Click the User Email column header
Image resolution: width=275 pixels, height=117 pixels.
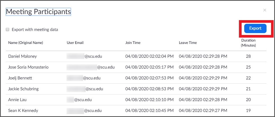(x=75, y=43)
